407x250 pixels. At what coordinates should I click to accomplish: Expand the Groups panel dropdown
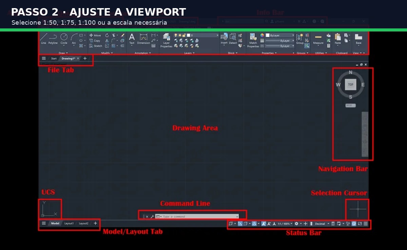pos(303,53)
